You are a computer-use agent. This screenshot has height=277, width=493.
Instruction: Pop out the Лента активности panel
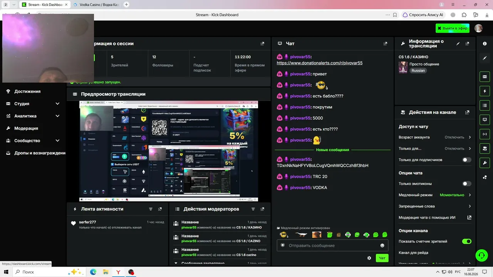coord(160,209)
